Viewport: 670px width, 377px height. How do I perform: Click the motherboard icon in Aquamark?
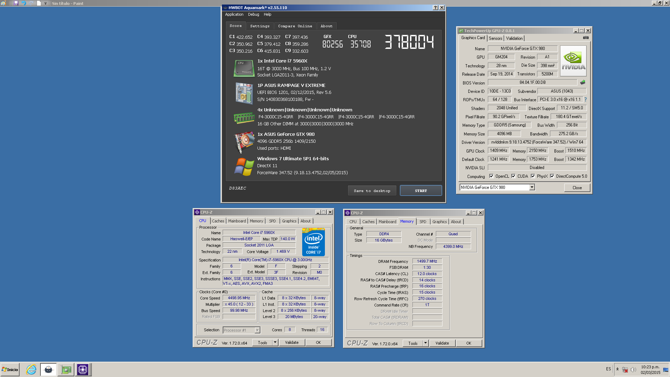tap(244, 93)
